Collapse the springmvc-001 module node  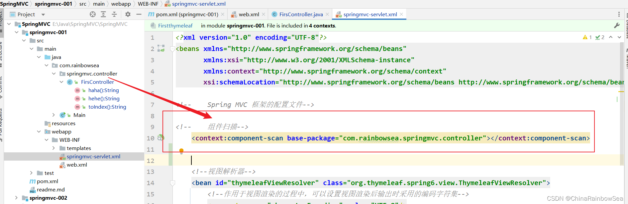click(x=17, y=32)
